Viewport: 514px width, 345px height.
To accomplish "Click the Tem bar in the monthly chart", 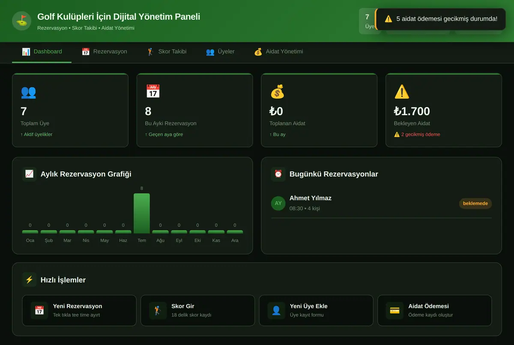I will click(142, 213).
